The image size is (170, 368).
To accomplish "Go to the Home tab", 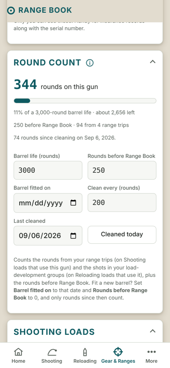I will point(18,355).
